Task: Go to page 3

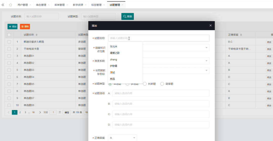Action: [x=25, y=112]
